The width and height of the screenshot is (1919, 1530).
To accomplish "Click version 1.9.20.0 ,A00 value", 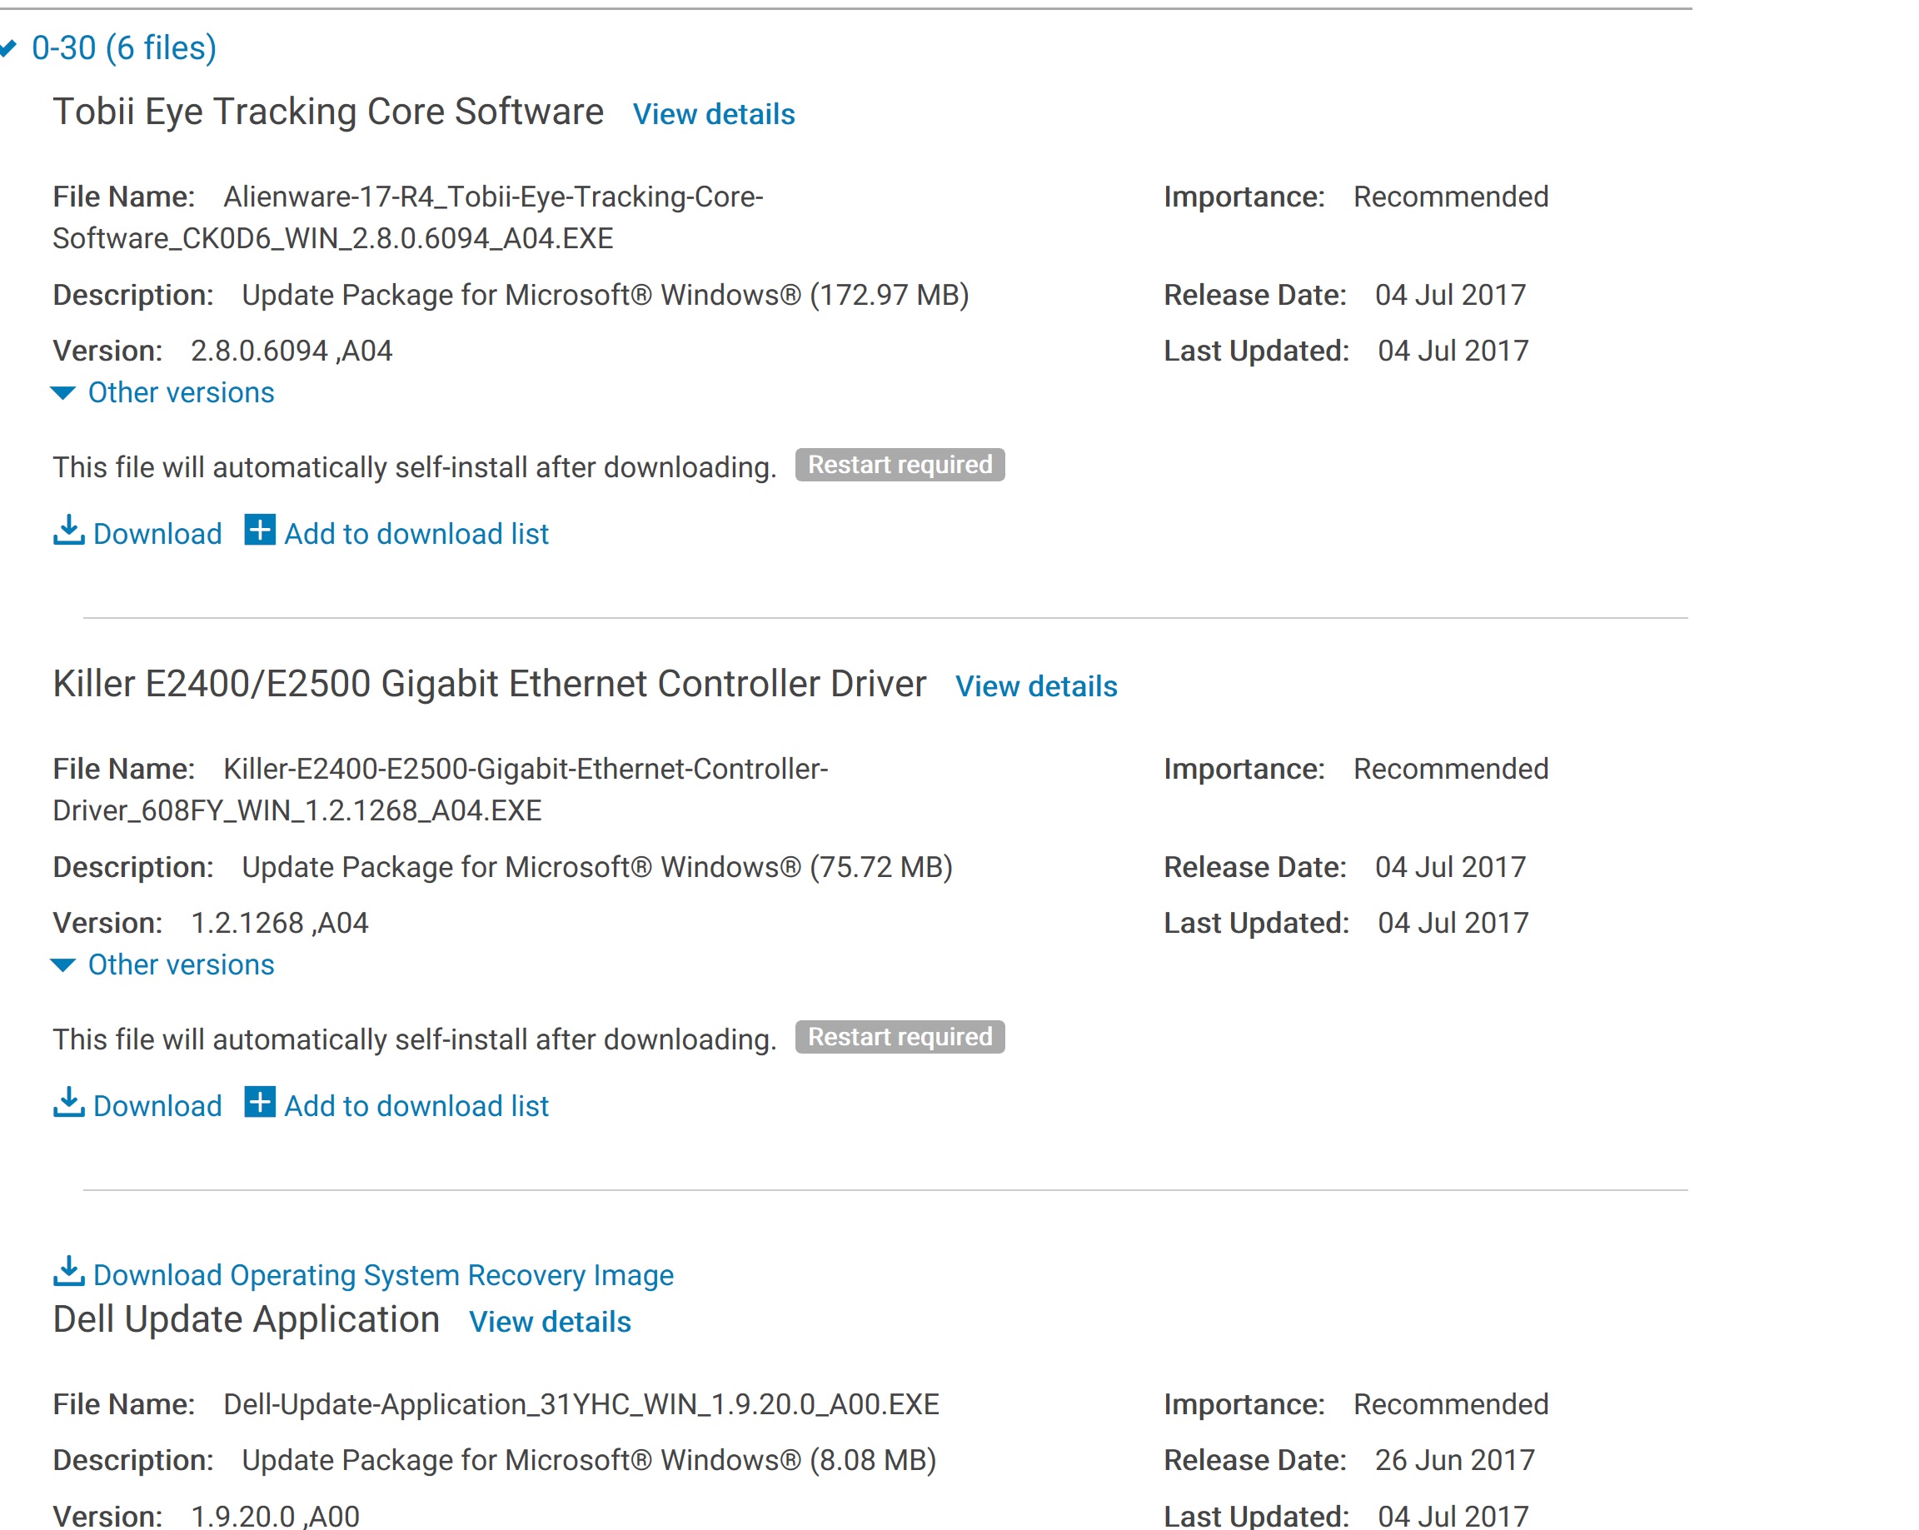I will pyautogui.click(x=275, y=1516).
